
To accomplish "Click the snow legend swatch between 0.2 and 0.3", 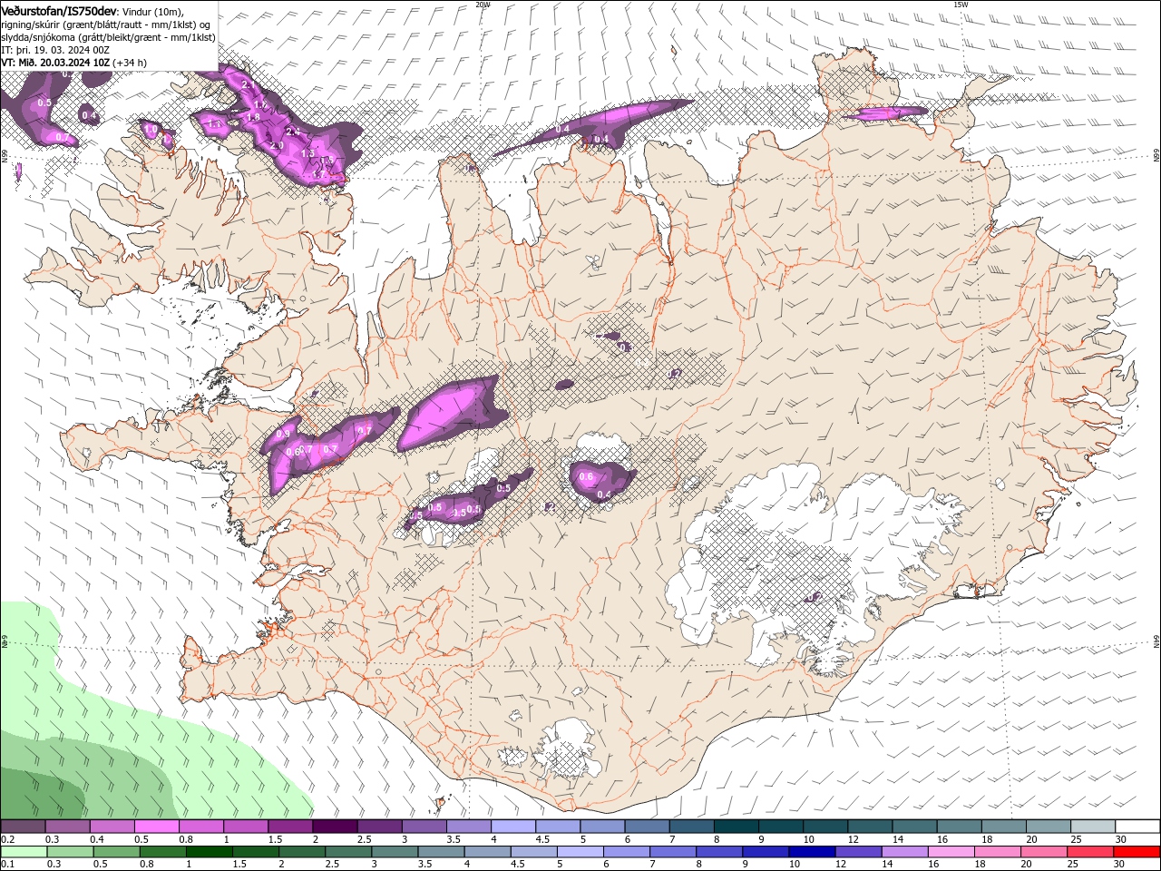I will click(23, 827).
